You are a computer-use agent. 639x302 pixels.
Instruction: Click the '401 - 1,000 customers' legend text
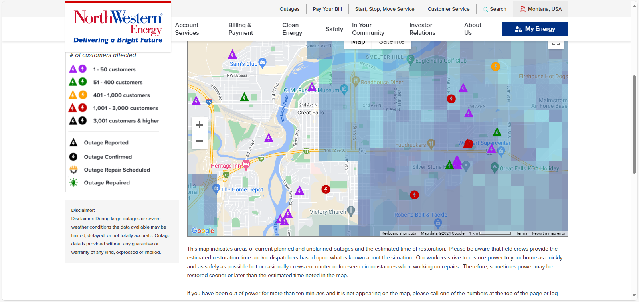point(121,95)
